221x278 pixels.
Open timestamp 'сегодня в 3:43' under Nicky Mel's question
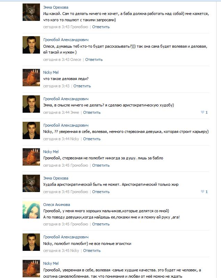point(56,86)
